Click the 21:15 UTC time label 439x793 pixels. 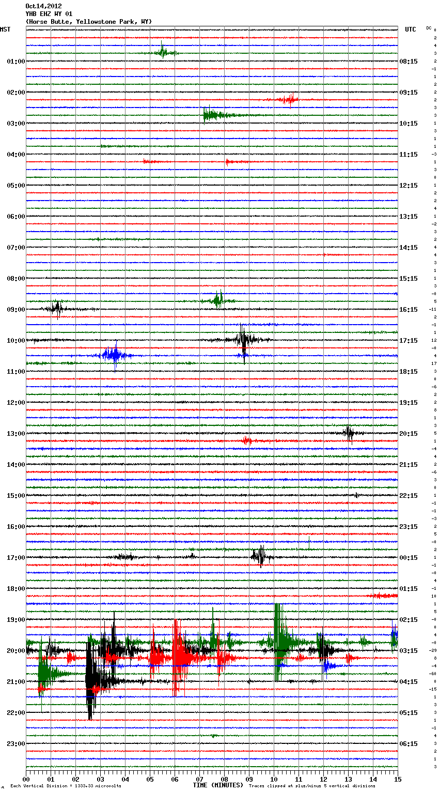(x=409, y=465)
